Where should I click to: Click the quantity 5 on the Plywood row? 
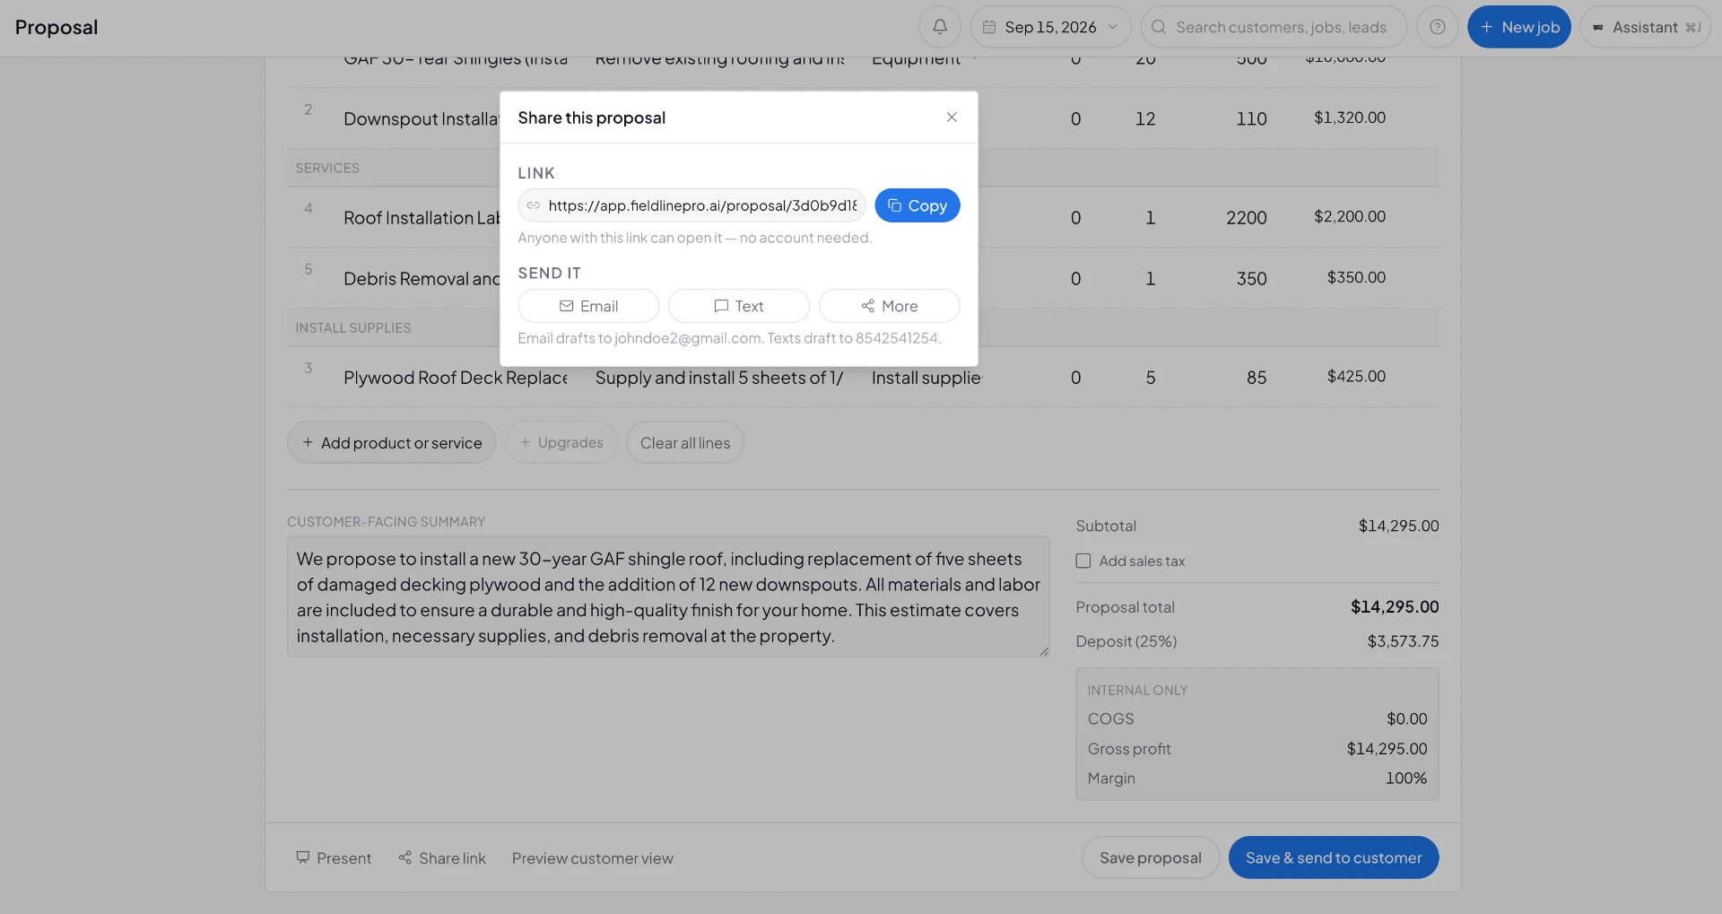(x=1150, y=378)
